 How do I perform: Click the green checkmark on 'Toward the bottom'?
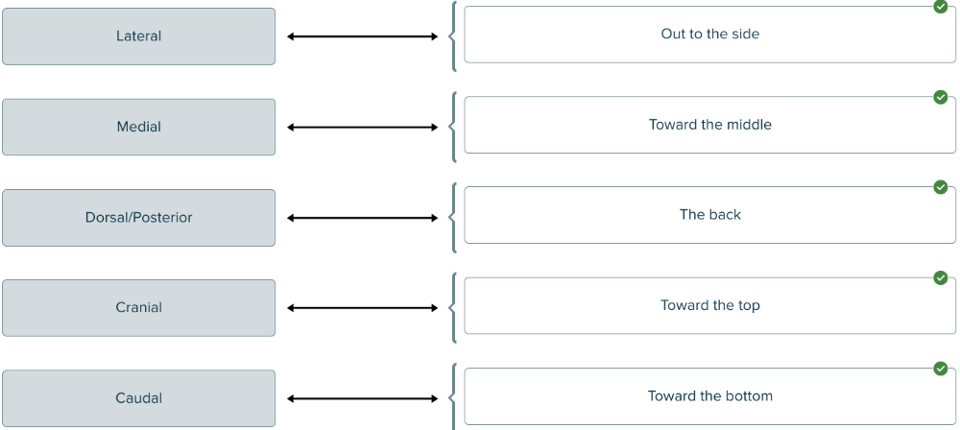pyautogui.click(x=941, y=369)
